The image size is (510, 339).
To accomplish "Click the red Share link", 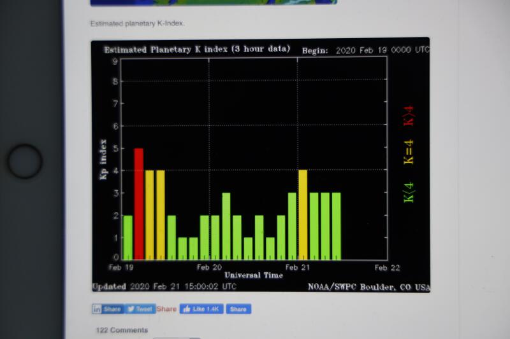I will click(x=166, y=309).
